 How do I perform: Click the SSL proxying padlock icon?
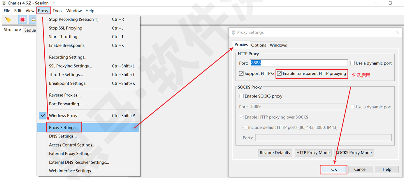[x=33, y=19]
